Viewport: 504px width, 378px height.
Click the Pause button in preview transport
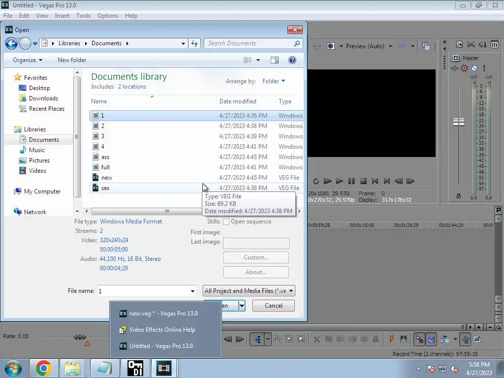point(351,181)
